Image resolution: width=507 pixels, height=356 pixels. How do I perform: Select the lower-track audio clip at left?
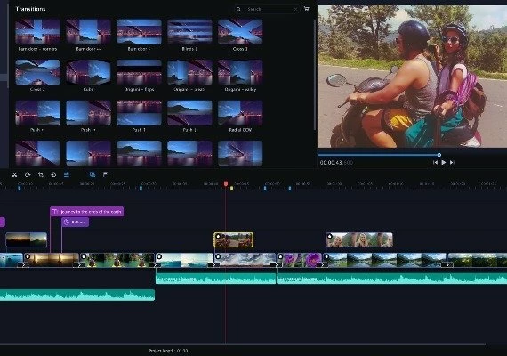(77, 295)
